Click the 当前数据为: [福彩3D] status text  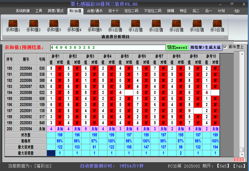[30, 166]
